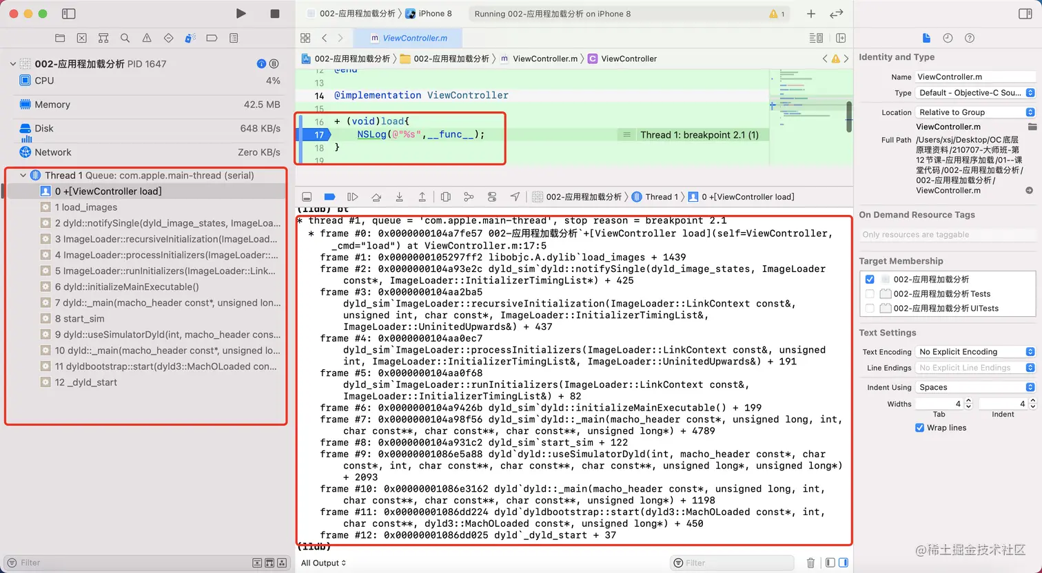Show the History inspector
The width and height of the screenshot is (1042, 573).
(948, 39)
